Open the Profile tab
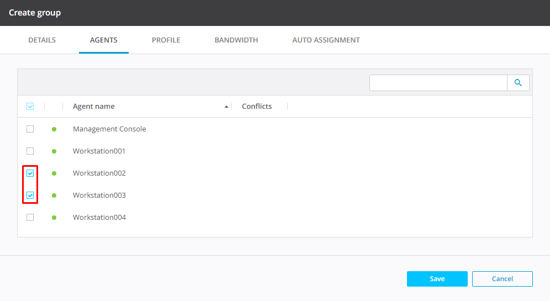 [166, 40]
